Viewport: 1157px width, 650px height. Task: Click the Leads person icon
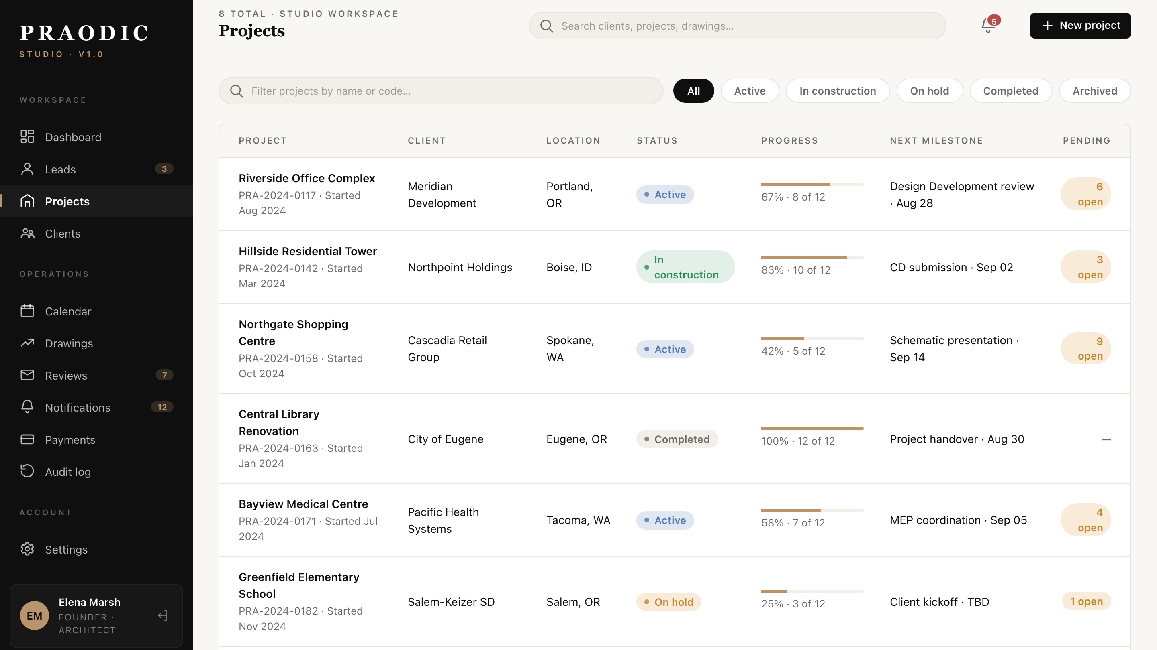click(x=27, y=169)
